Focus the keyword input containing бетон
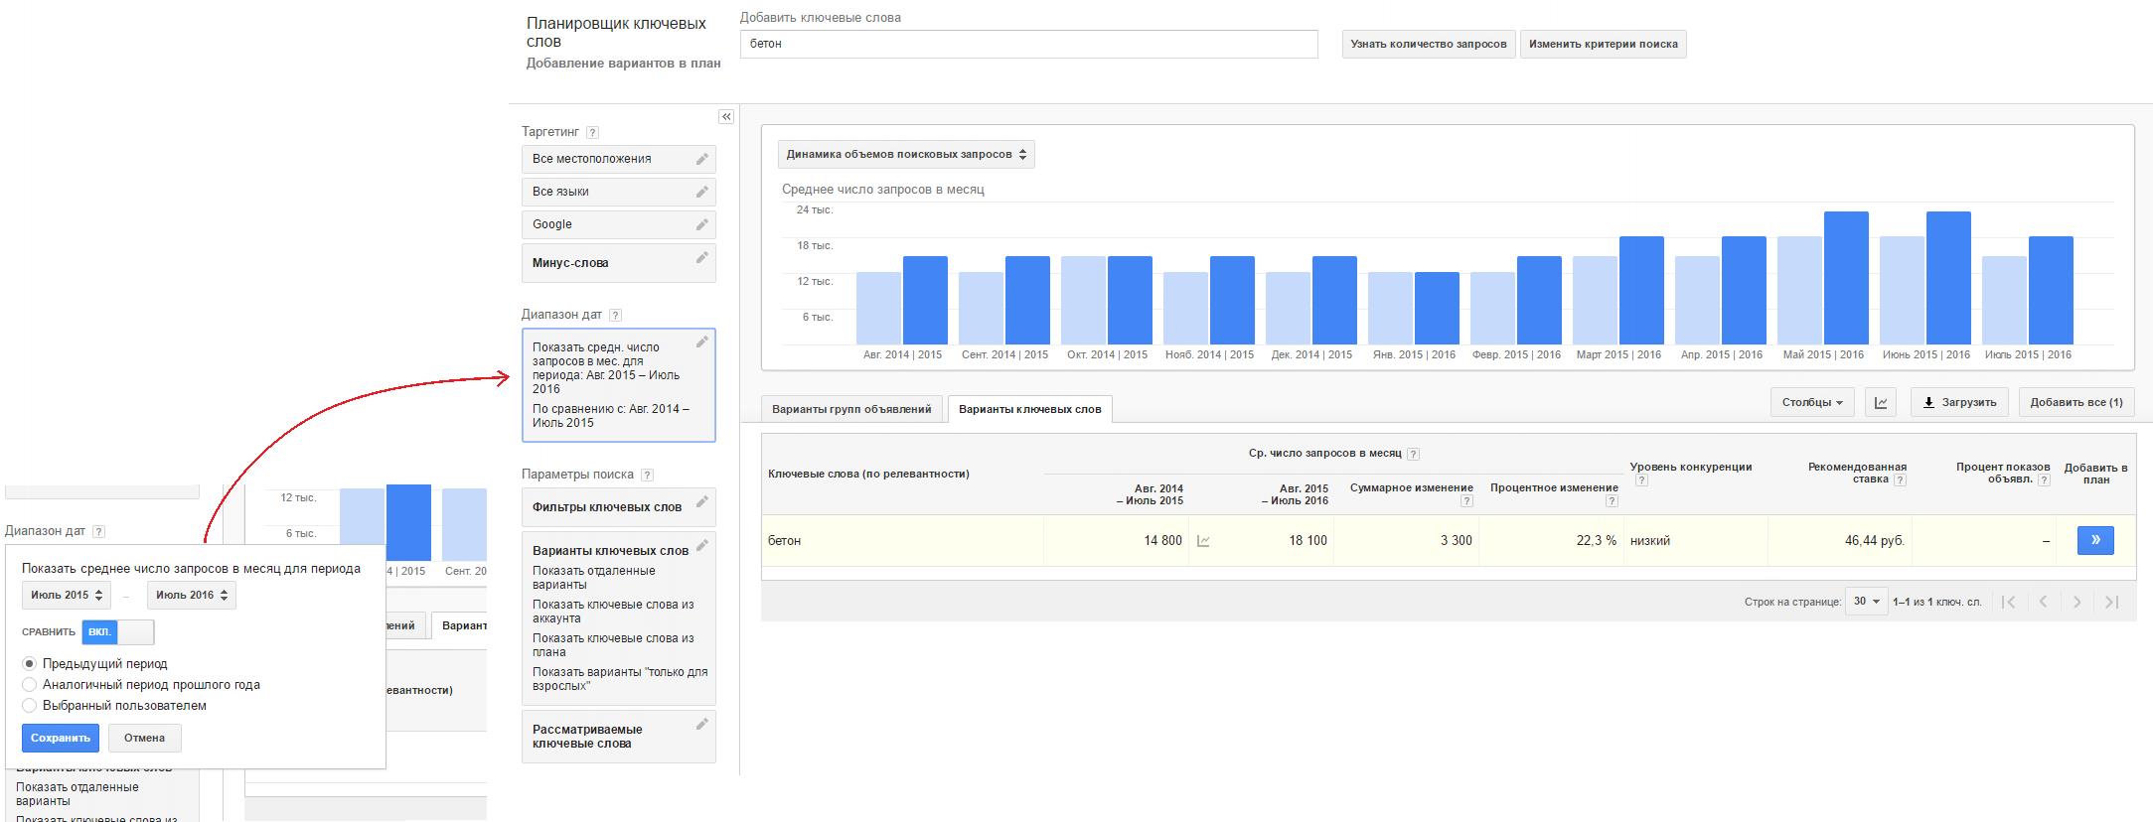2153x822 pixels. (1028, 44)
